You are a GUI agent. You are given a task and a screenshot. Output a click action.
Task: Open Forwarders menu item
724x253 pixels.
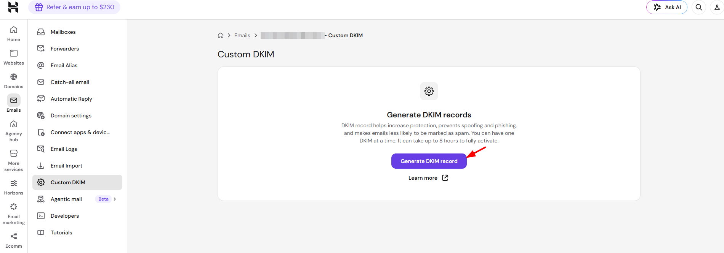pyautogui.click(x=77, y=49)
